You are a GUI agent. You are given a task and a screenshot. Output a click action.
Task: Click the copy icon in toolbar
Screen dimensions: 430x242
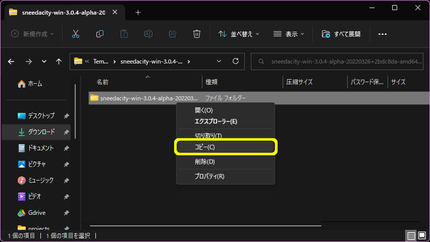[x=100, y=34]
